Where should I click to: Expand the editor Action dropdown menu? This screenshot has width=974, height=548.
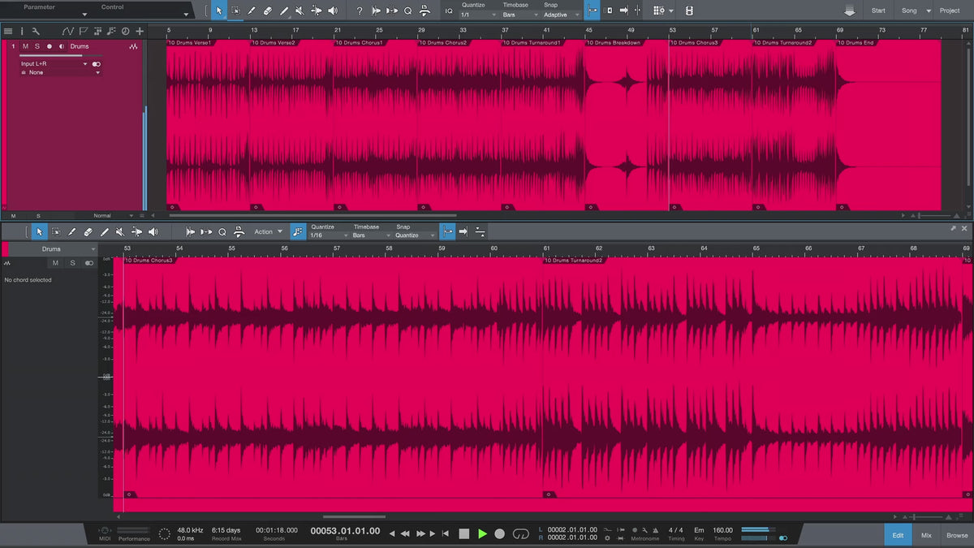coord(269,231)
